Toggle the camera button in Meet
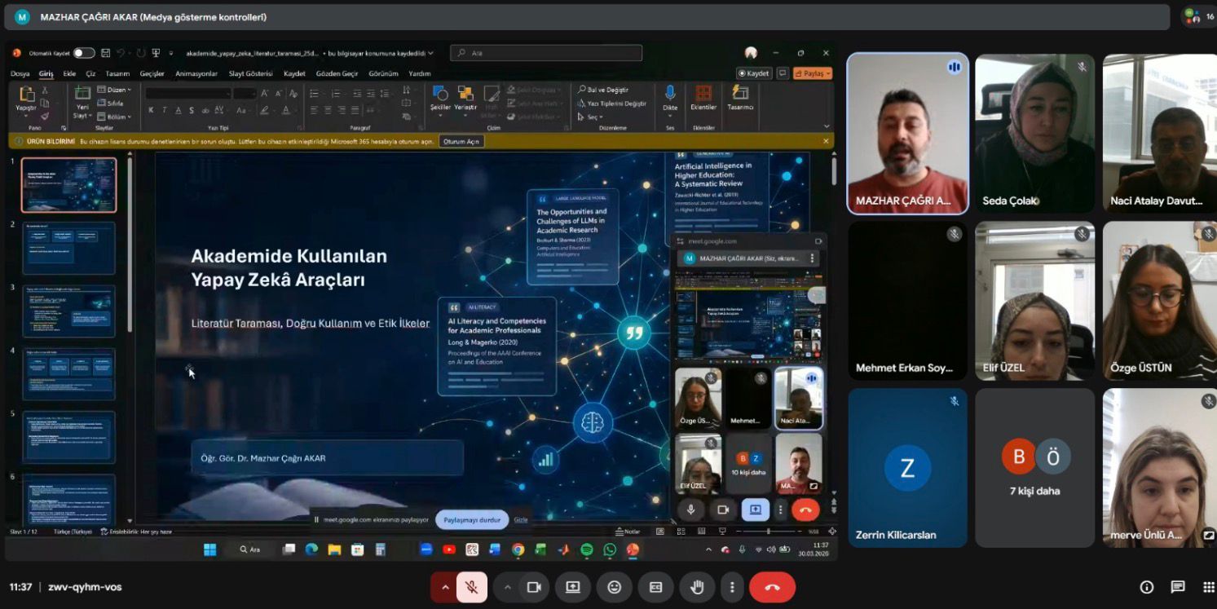Image resolution: width=1217 pixels, height=609 pixels. pyautogui.click(x=534, y=587)
